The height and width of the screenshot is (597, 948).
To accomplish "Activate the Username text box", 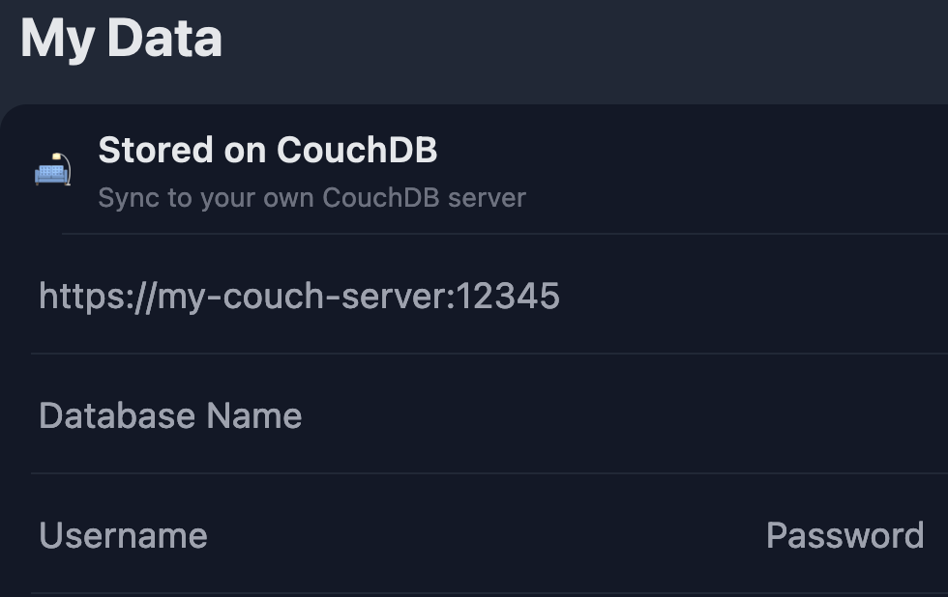I will click(387, 535).
